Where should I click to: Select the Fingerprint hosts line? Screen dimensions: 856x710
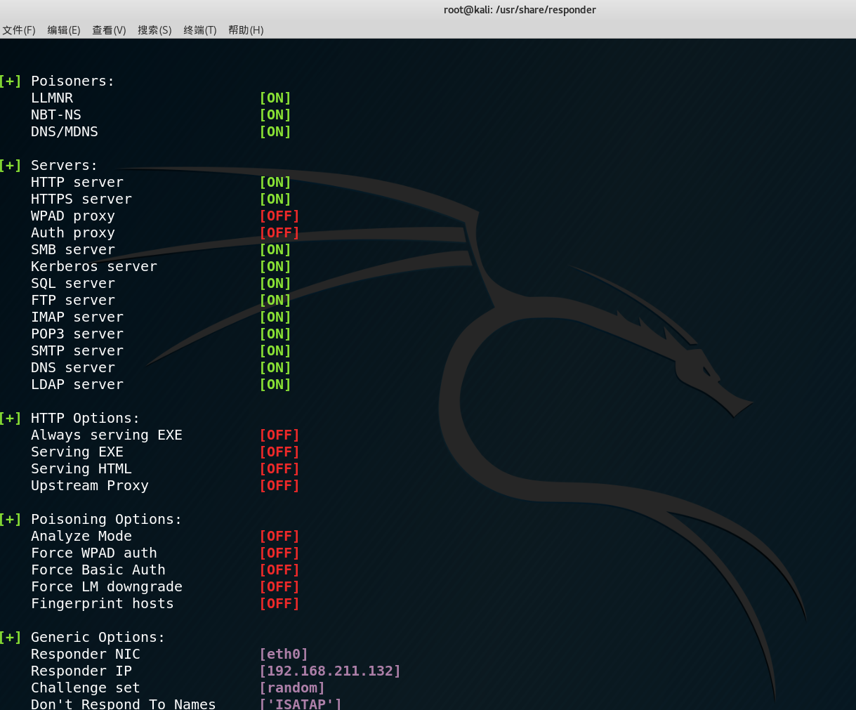(x=103, y=604)
